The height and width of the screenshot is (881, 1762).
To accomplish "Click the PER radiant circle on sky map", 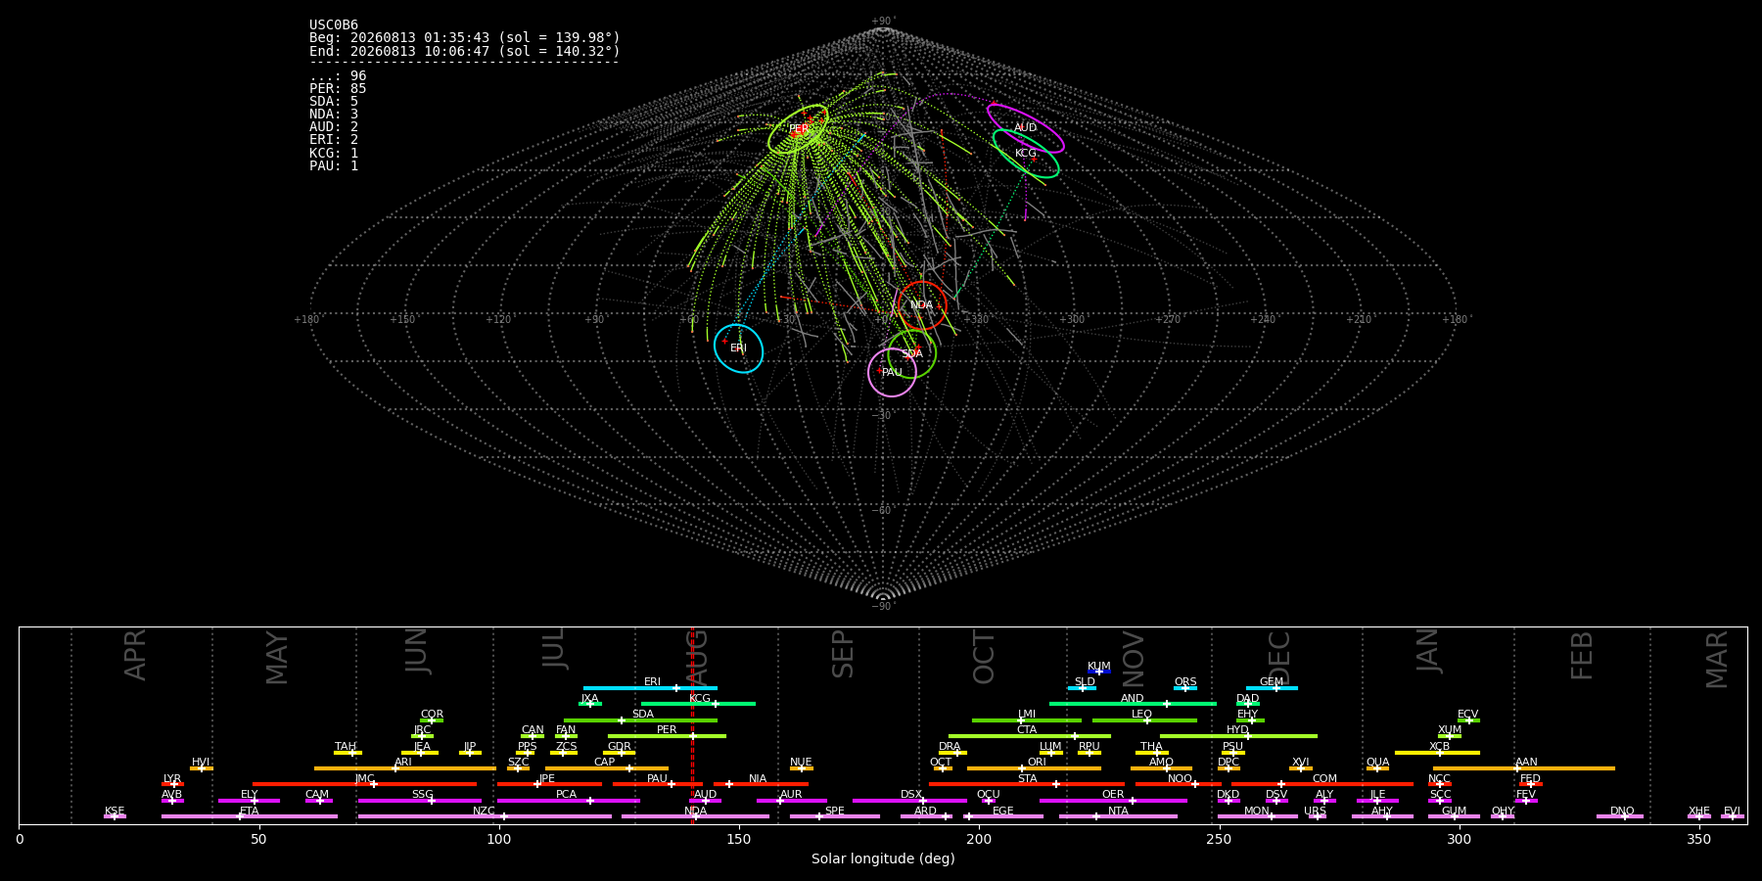I will pyautogui.click(x=798, y=129).
